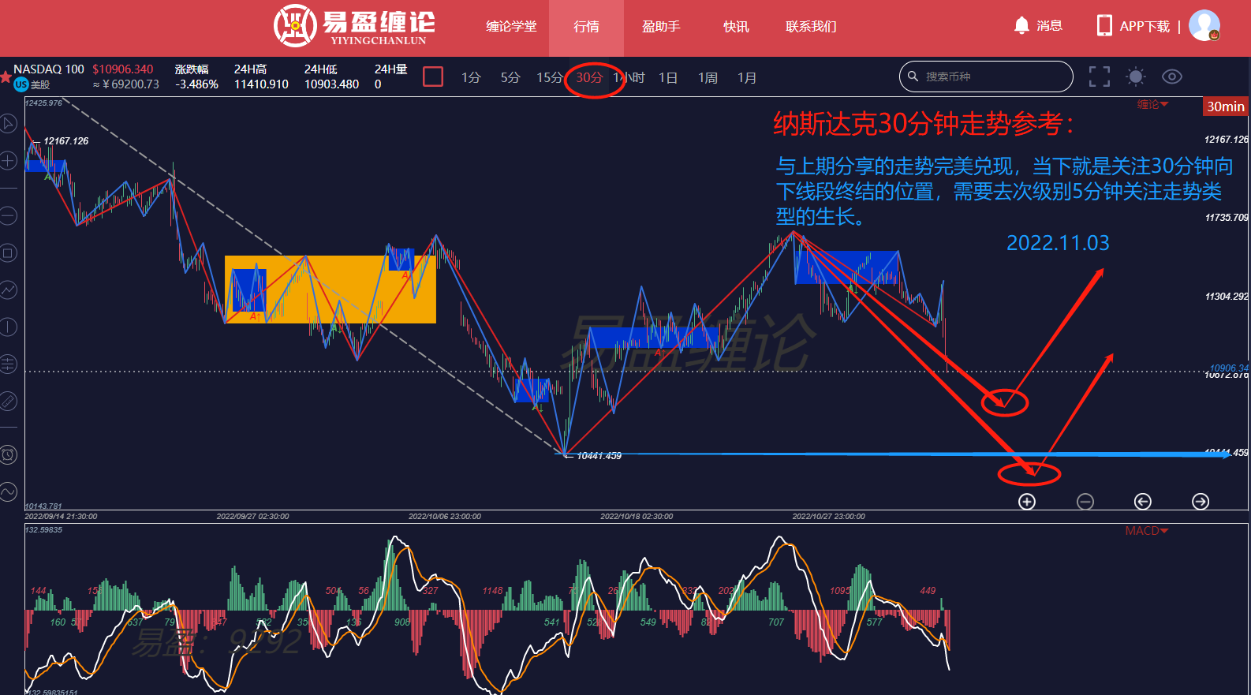
Task: Click the 30min label badge
Action: (1226, 106)
